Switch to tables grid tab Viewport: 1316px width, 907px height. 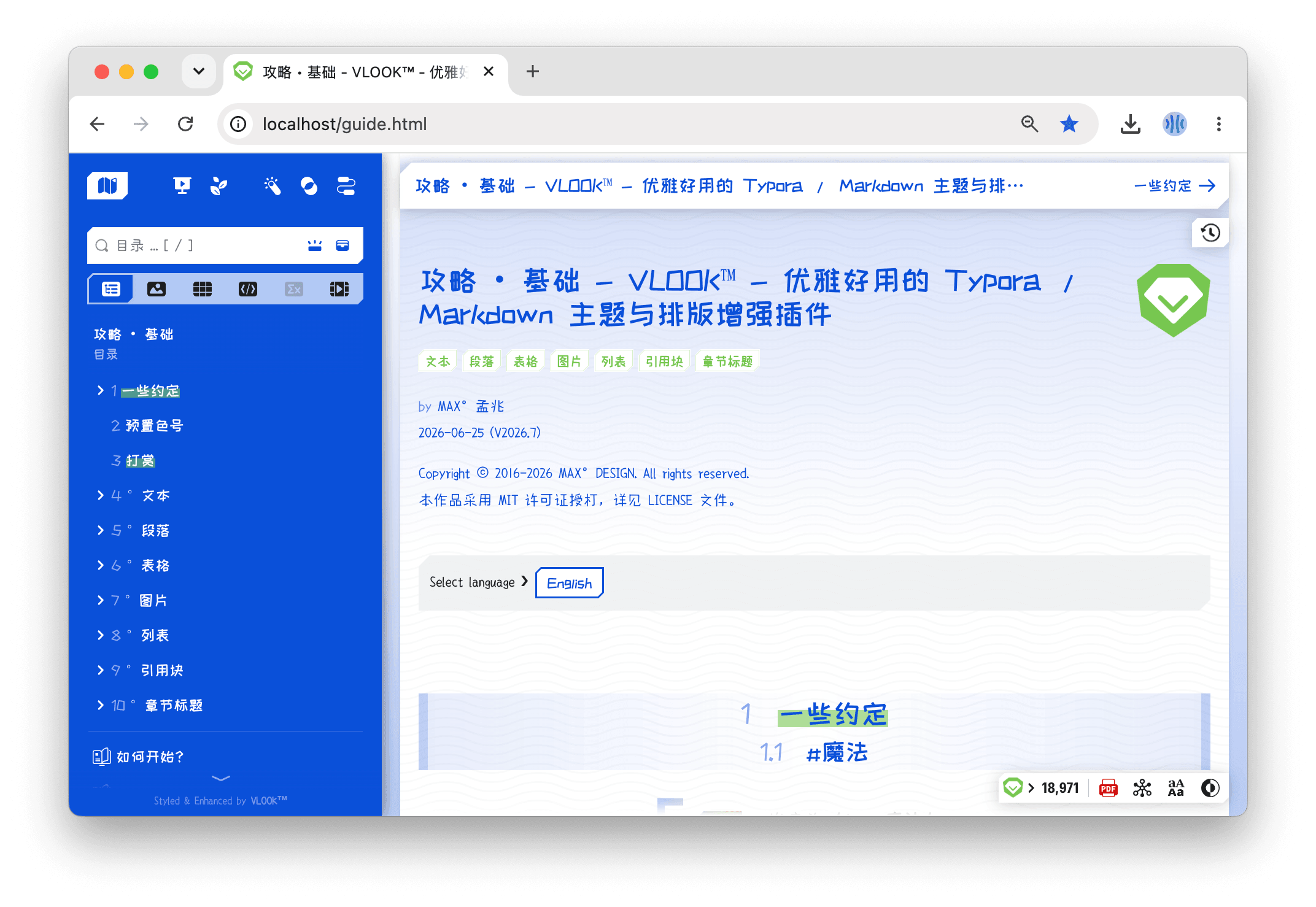[x=203, y=288]
